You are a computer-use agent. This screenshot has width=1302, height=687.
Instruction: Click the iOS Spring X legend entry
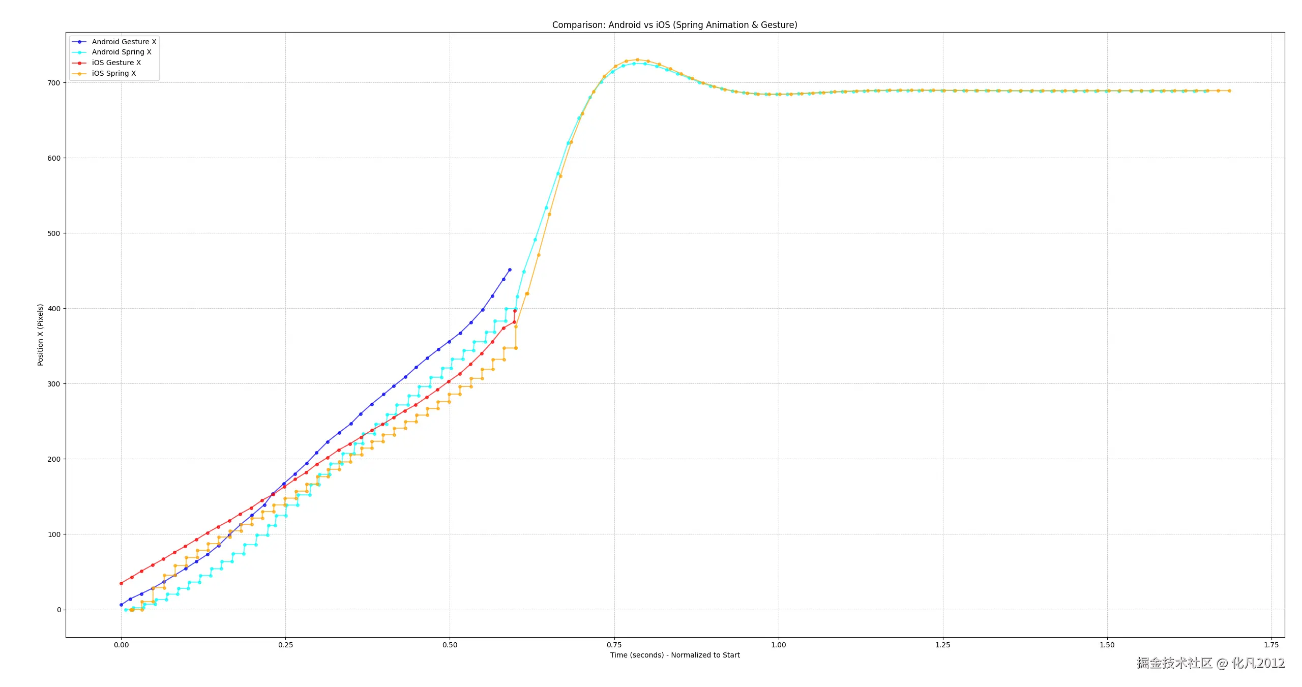pos(113,73)
